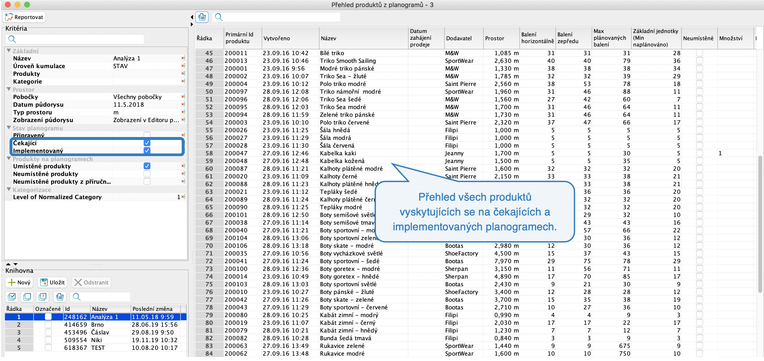Click the deselect-all icon in Knihovna toolbar
This screenshot has height=361, width=764.
[27, 297]
